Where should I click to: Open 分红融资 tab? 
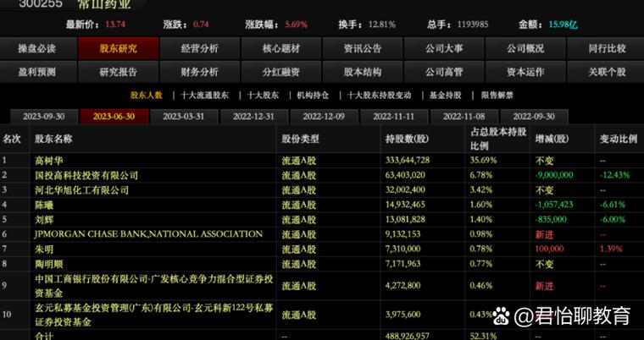click(x=281, y=72)
